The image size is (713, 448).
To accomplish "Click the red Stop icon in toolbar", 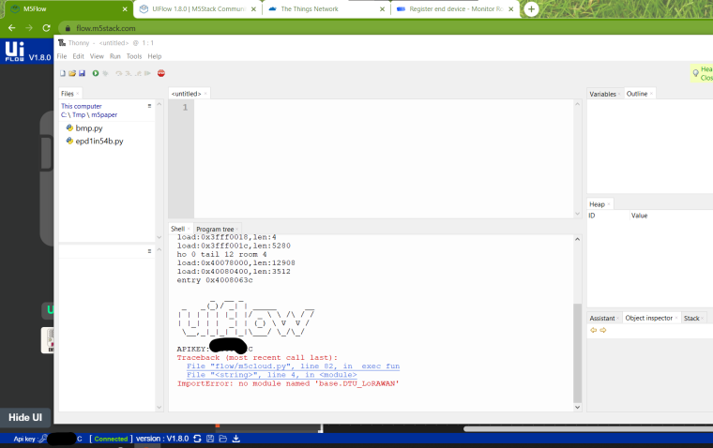I will coord(161,73).
